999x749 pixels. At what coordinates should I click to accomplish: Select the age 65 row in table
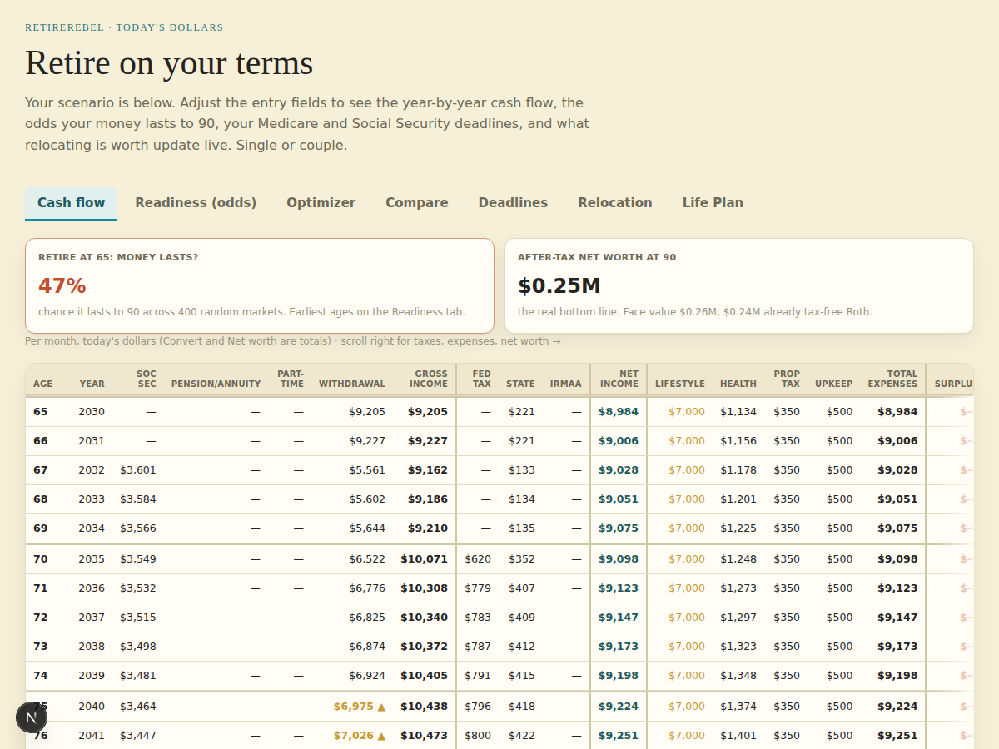[499, 412]
